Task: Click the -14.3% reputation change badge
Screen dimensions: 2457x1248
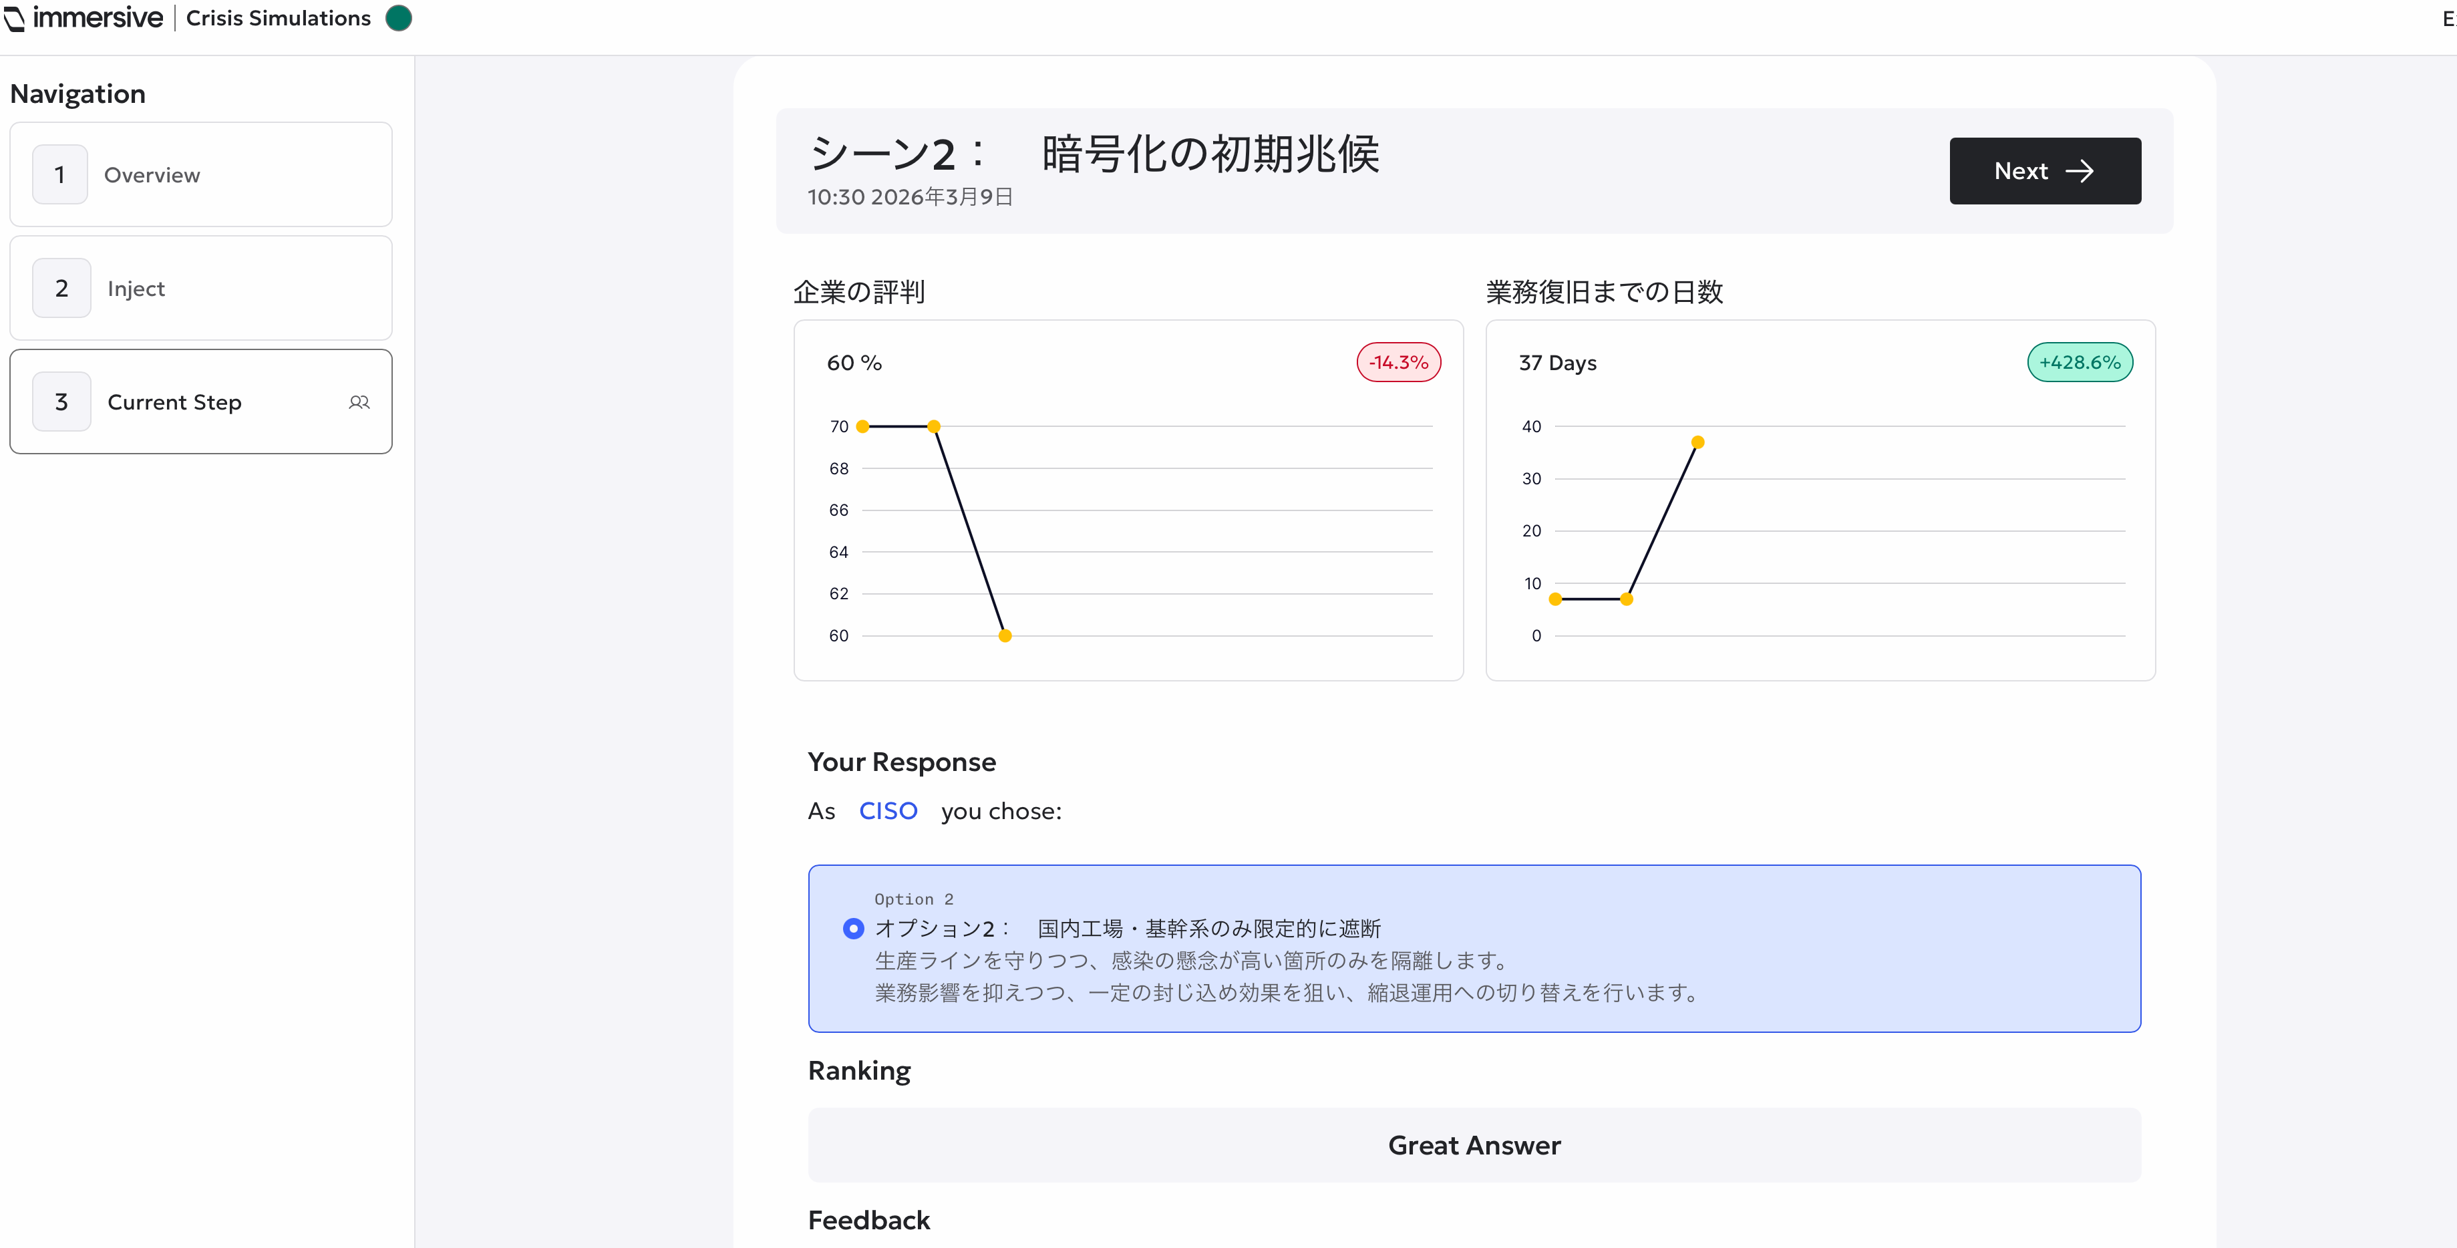Action: pyautogui.click(x=1398, y=363)
